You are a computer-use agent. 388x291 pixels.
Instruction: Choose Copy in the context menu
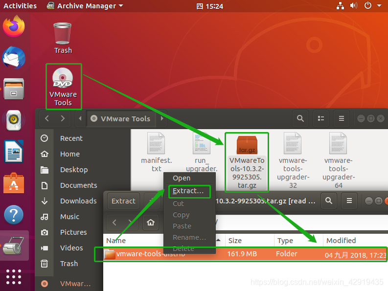[189, 215]
